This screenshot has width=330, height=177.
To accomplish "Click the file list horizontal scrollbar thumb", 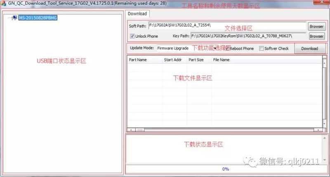I will [x=140, y=130].
